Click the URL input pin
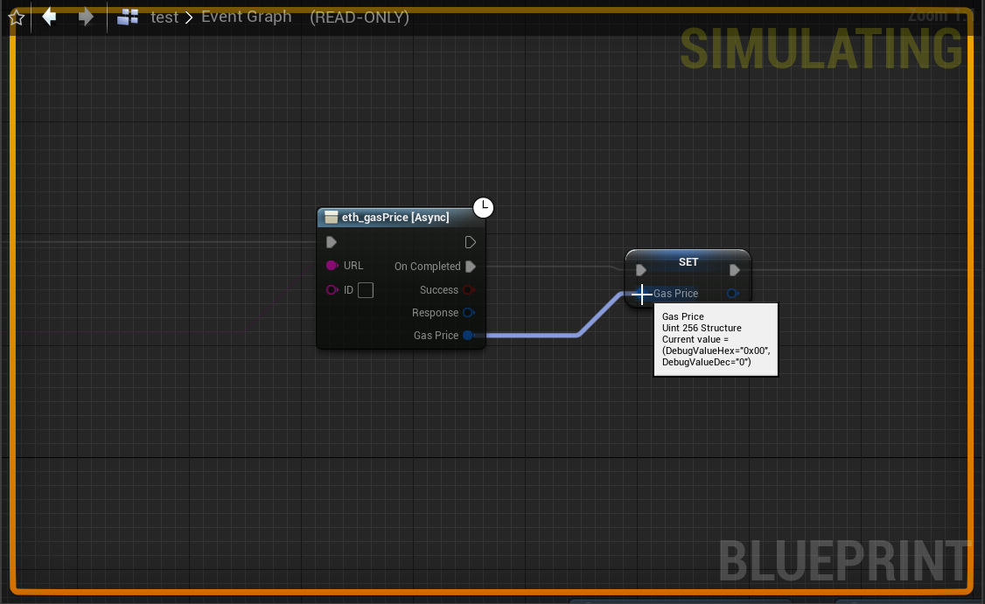This screenshot has width=985, height=604. tap(332, 266)
